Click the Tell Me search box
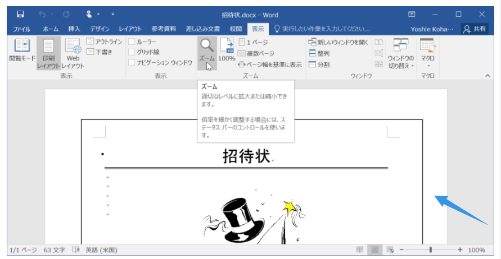Image resolution: width=501 pixels, height=259 pixels. click(x=323, y=29)
